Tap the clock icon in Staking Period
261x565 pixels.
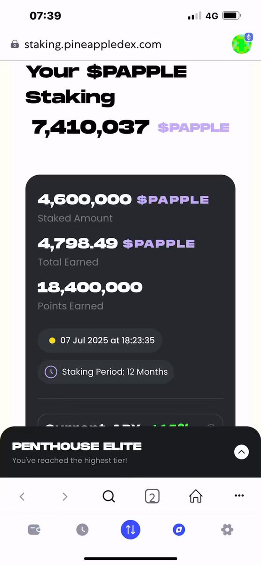pos(51,372)
